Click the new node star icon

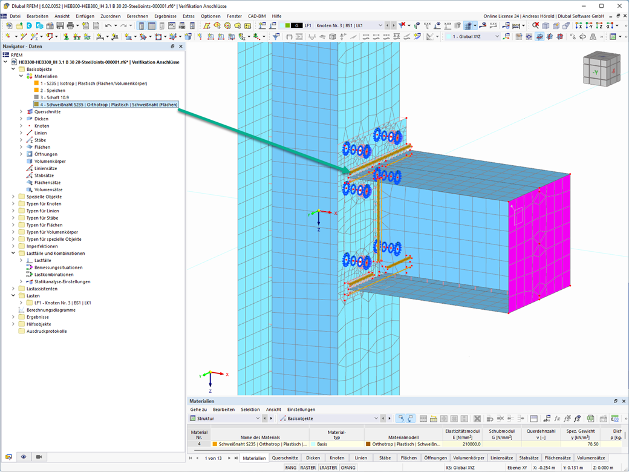(x=8, y=36)
